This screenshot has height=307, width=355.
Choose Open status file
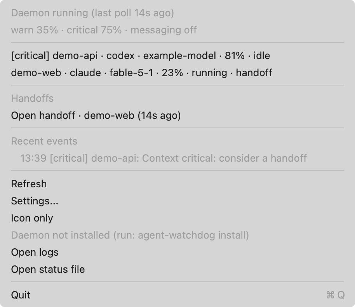coord(177,269)
